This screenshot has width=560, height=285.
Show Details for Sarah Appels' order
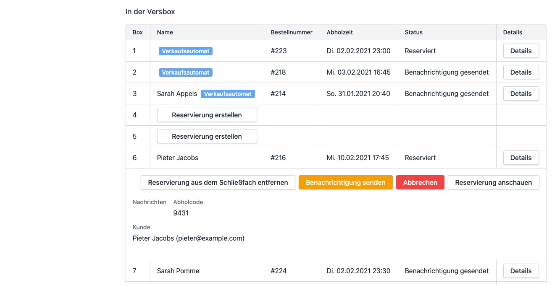521,94
